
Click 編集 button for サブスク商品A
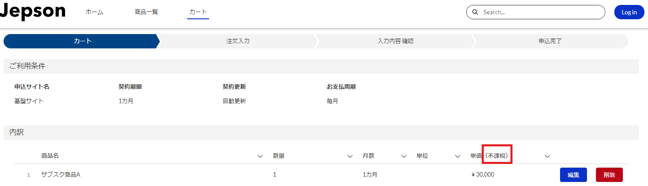tap(574, 175)
